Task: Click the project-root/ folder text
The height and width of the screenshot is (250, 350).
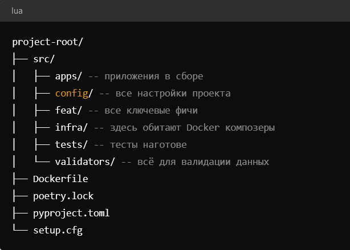Action: [x=47, y=42]
